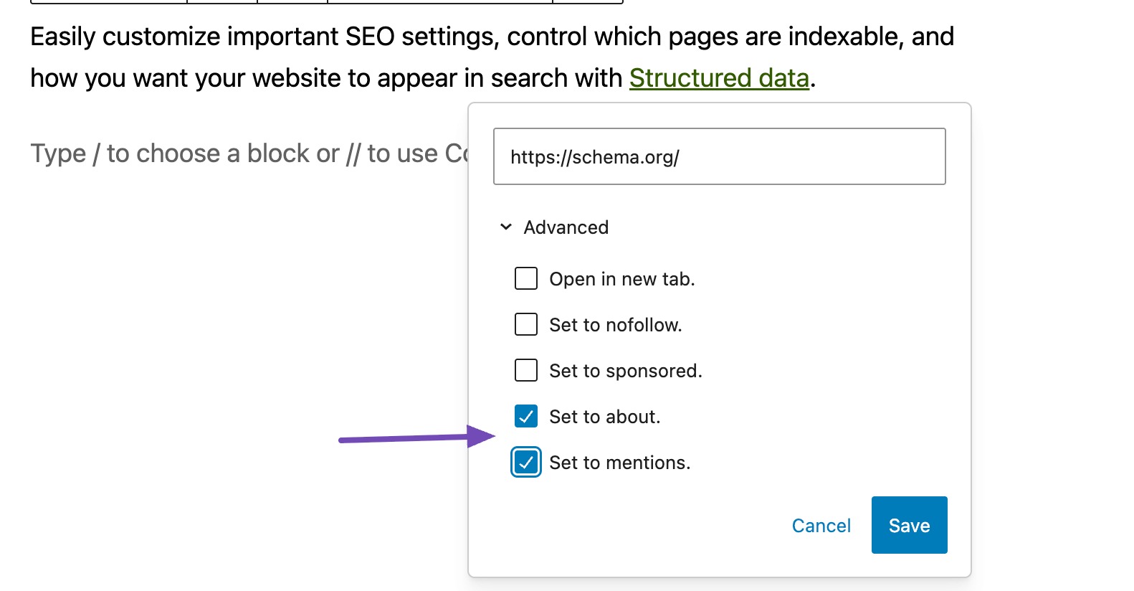Cancel the link editing popup
1134x591 pixels.
tap(821, 526)
